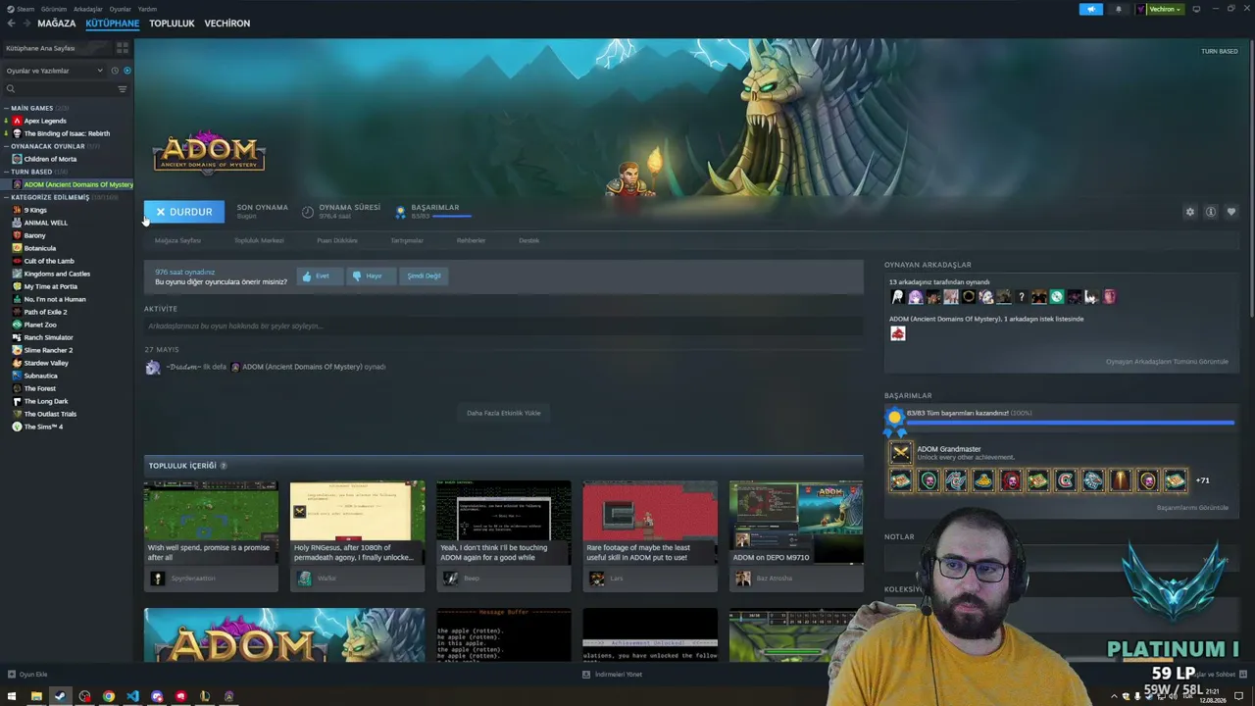This screenshot has height=706, width=1255.
Task: Open the Rehberler link
Action: pos(471,240)
